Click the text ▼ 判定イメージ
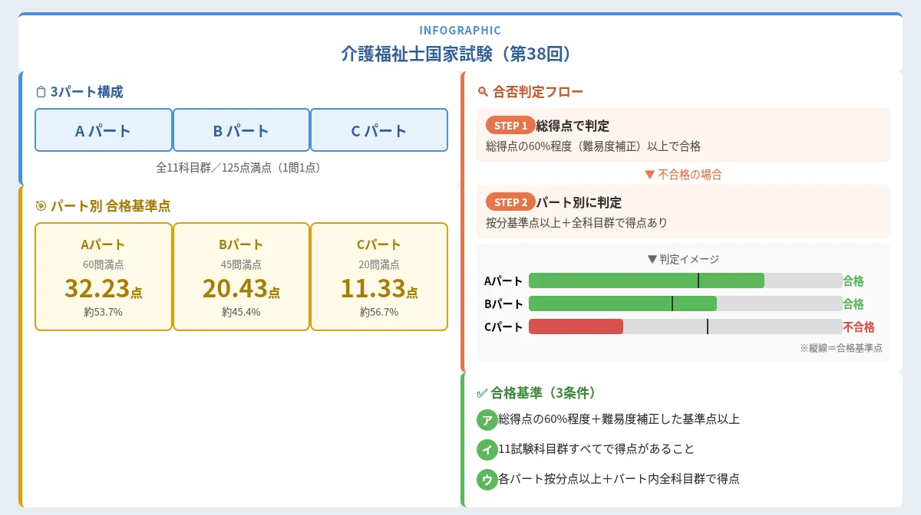This screenshot has width=921, height=515. coord(683,259)
